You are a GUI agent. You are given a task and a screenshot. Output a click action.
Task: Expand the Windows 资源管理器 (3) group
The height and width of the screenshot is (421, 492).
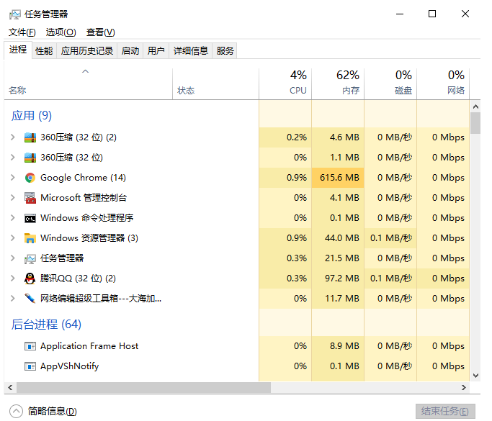click(13, 238)
